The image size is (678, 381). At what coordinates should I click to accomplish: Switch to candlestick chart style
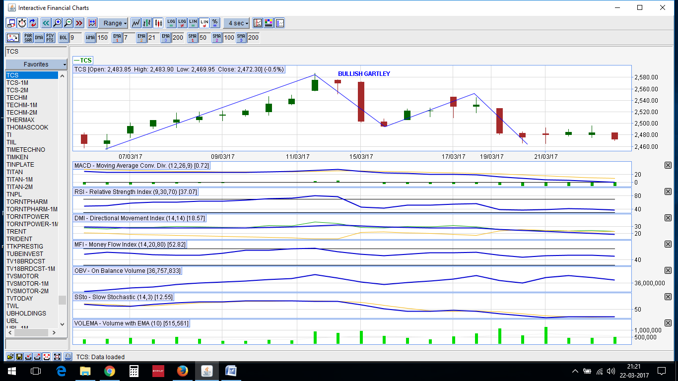pyautogui.click(x=158, y=23)
